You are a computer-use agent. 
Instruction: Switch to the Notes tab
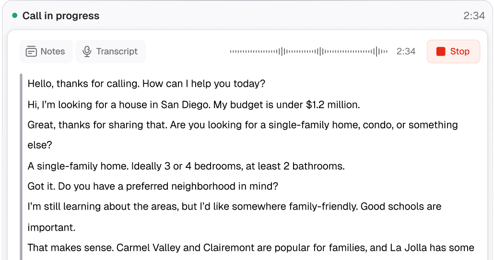(46, 51)
